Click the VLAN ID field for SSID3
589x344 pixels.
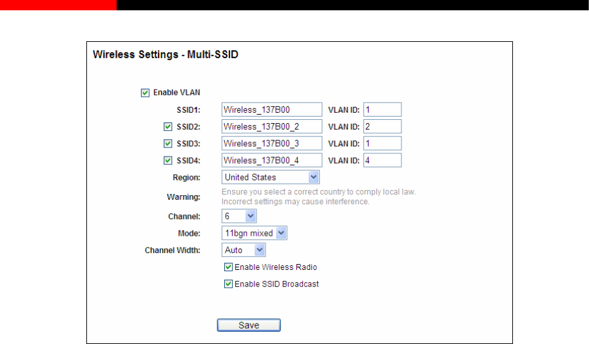pyautogui.click(x=382, y=144)
